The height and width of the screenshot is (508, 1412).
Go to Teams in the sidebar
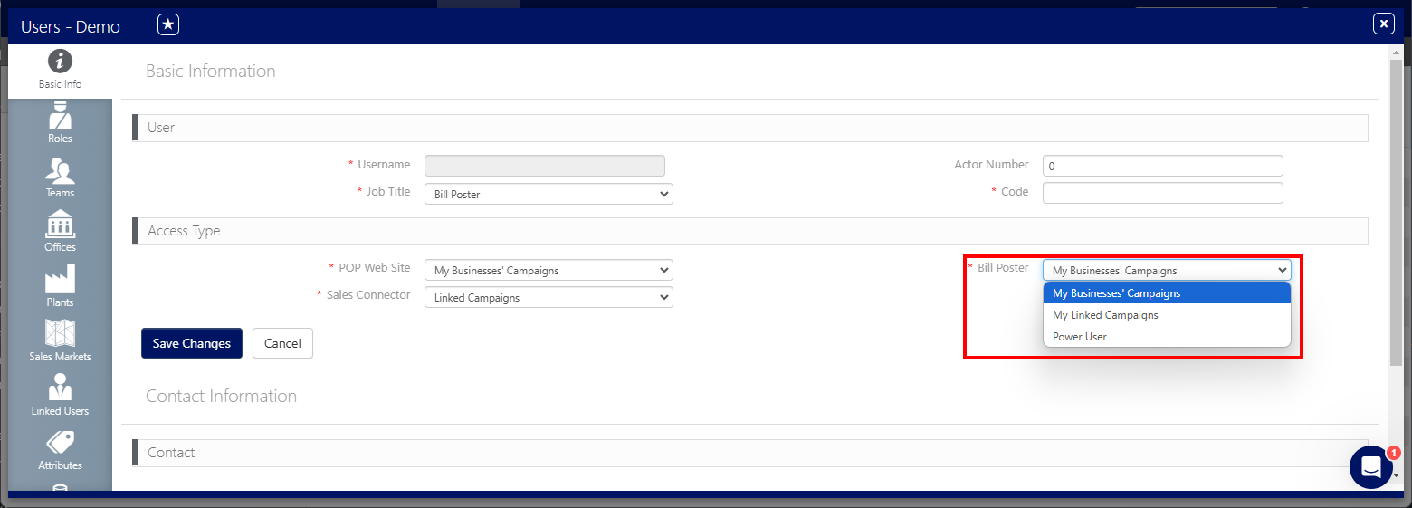[x=60, y=171]
